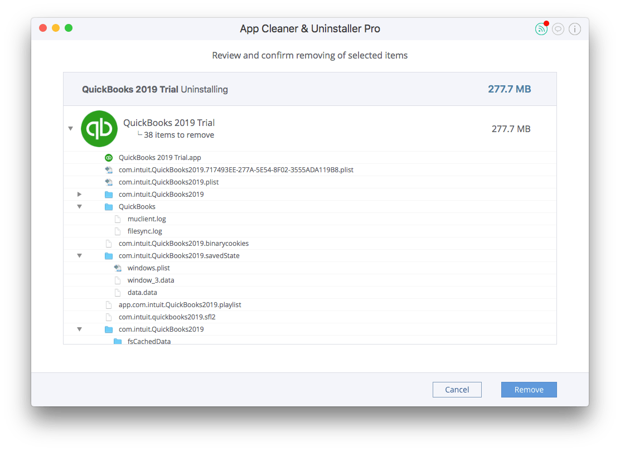Select the data.data file name
This screenshot has width=620, height=451.
click(x=142, y=293)
